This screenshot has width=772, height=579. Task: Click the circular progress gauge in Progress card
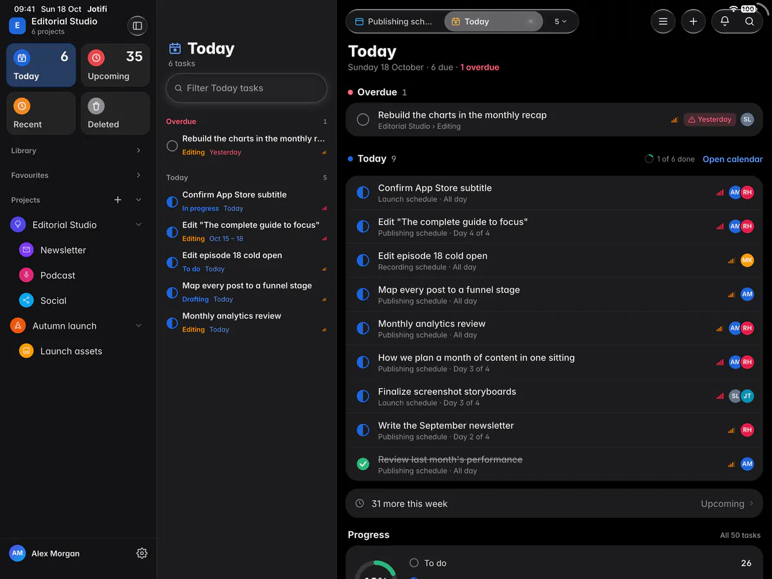click(x=376, y=571)
